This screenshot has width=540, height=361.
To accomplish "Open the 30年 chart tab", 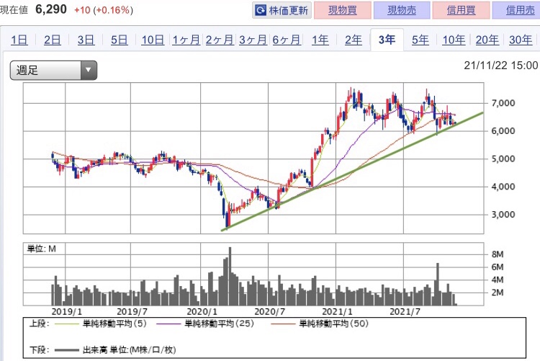I will pos(521,40).
